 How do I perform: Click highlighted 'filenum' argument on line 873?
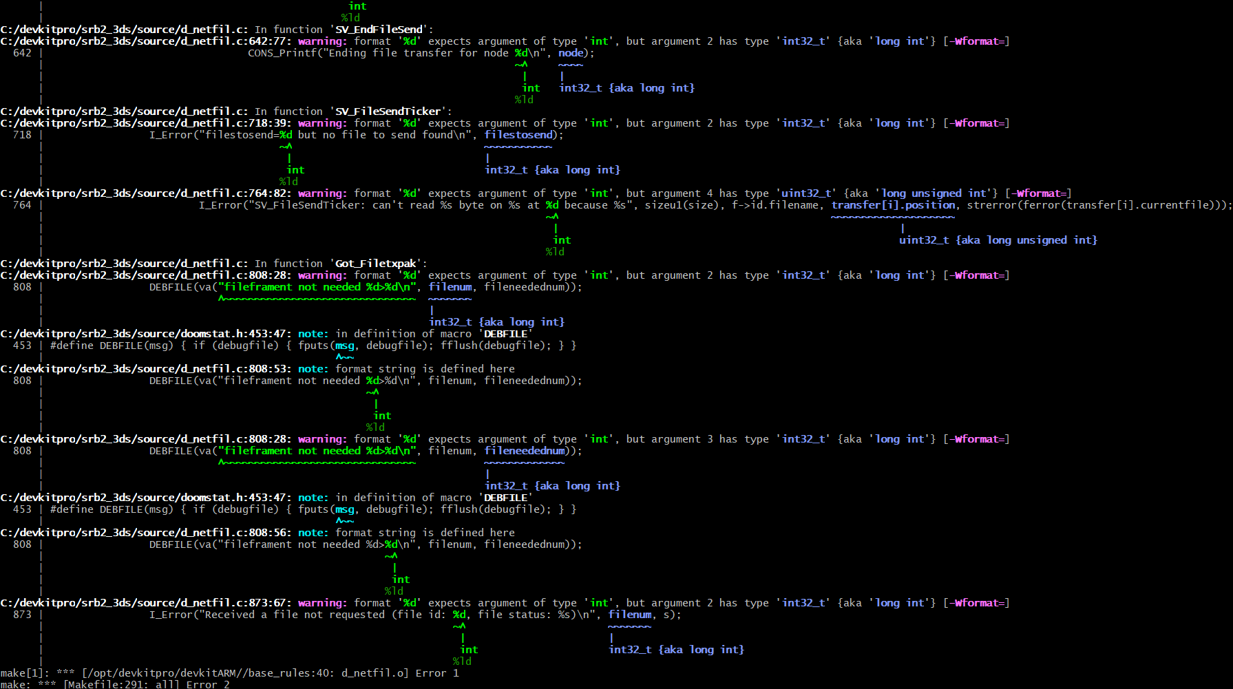click(x=630, y=615)
